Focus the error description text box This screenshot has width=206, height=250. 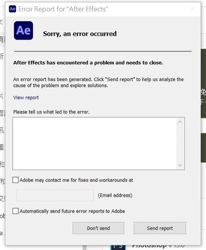tap(95, 143)
